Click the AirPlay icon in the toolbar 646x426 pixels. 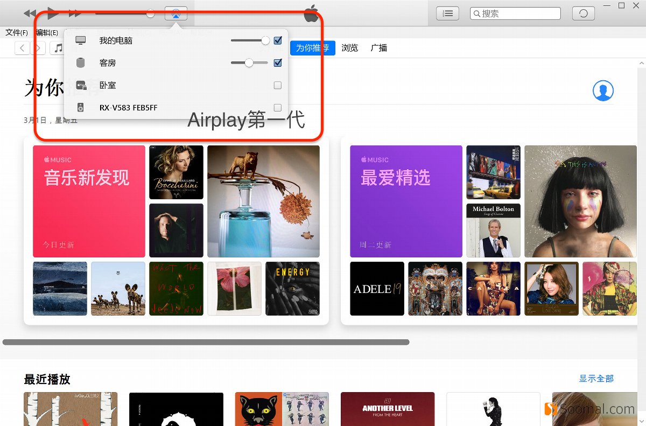175,13
